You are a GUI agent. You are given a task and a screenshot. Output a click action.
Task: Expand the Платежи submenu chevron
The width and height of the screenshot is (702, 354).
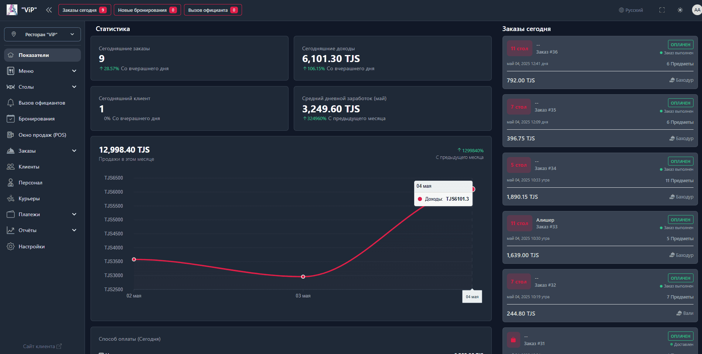[74, 214]
